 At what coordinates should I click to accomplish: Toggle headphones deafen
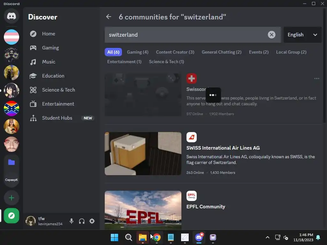[x=82, y=221]
